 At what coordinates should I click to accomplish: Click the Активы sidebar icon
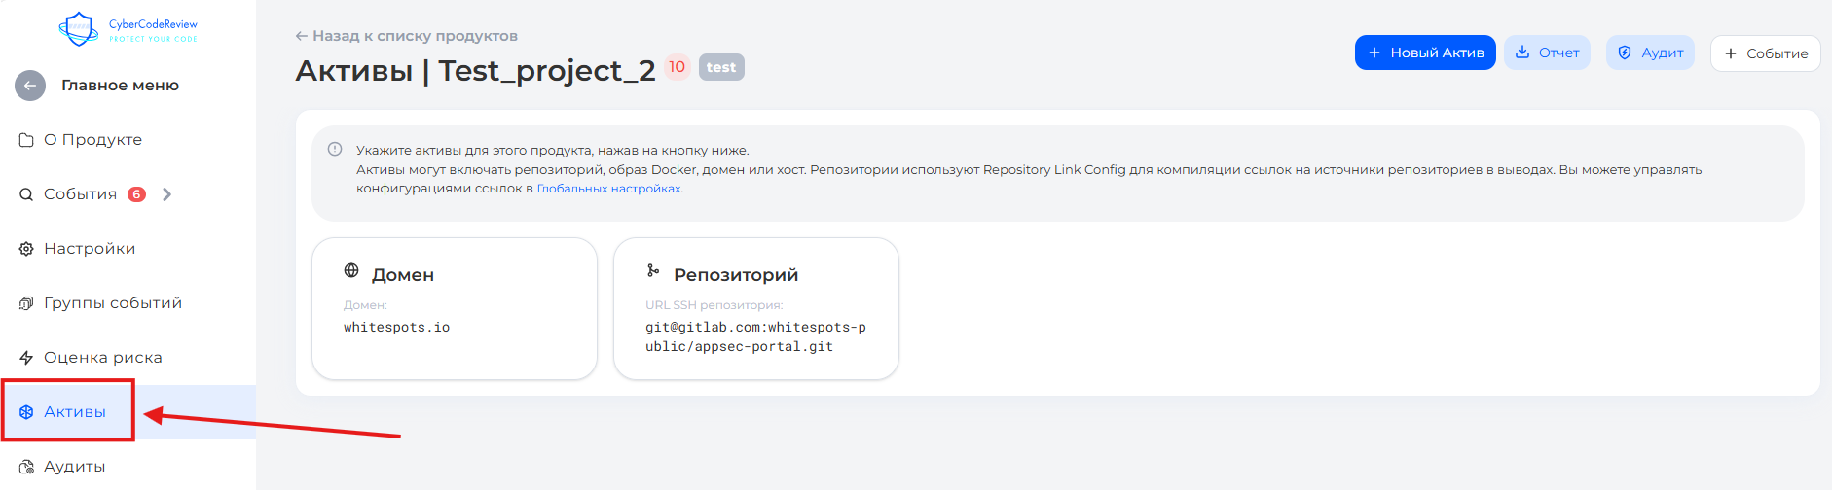pos(26,412)
